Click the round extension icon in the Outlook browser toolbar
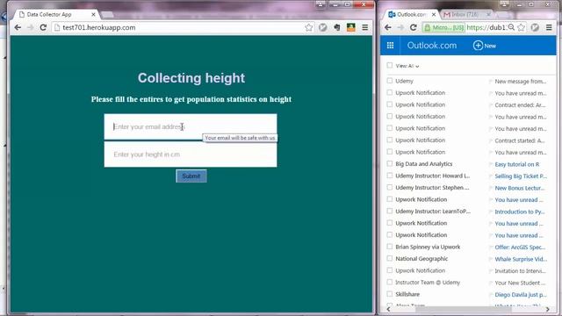 pos(535,27)
